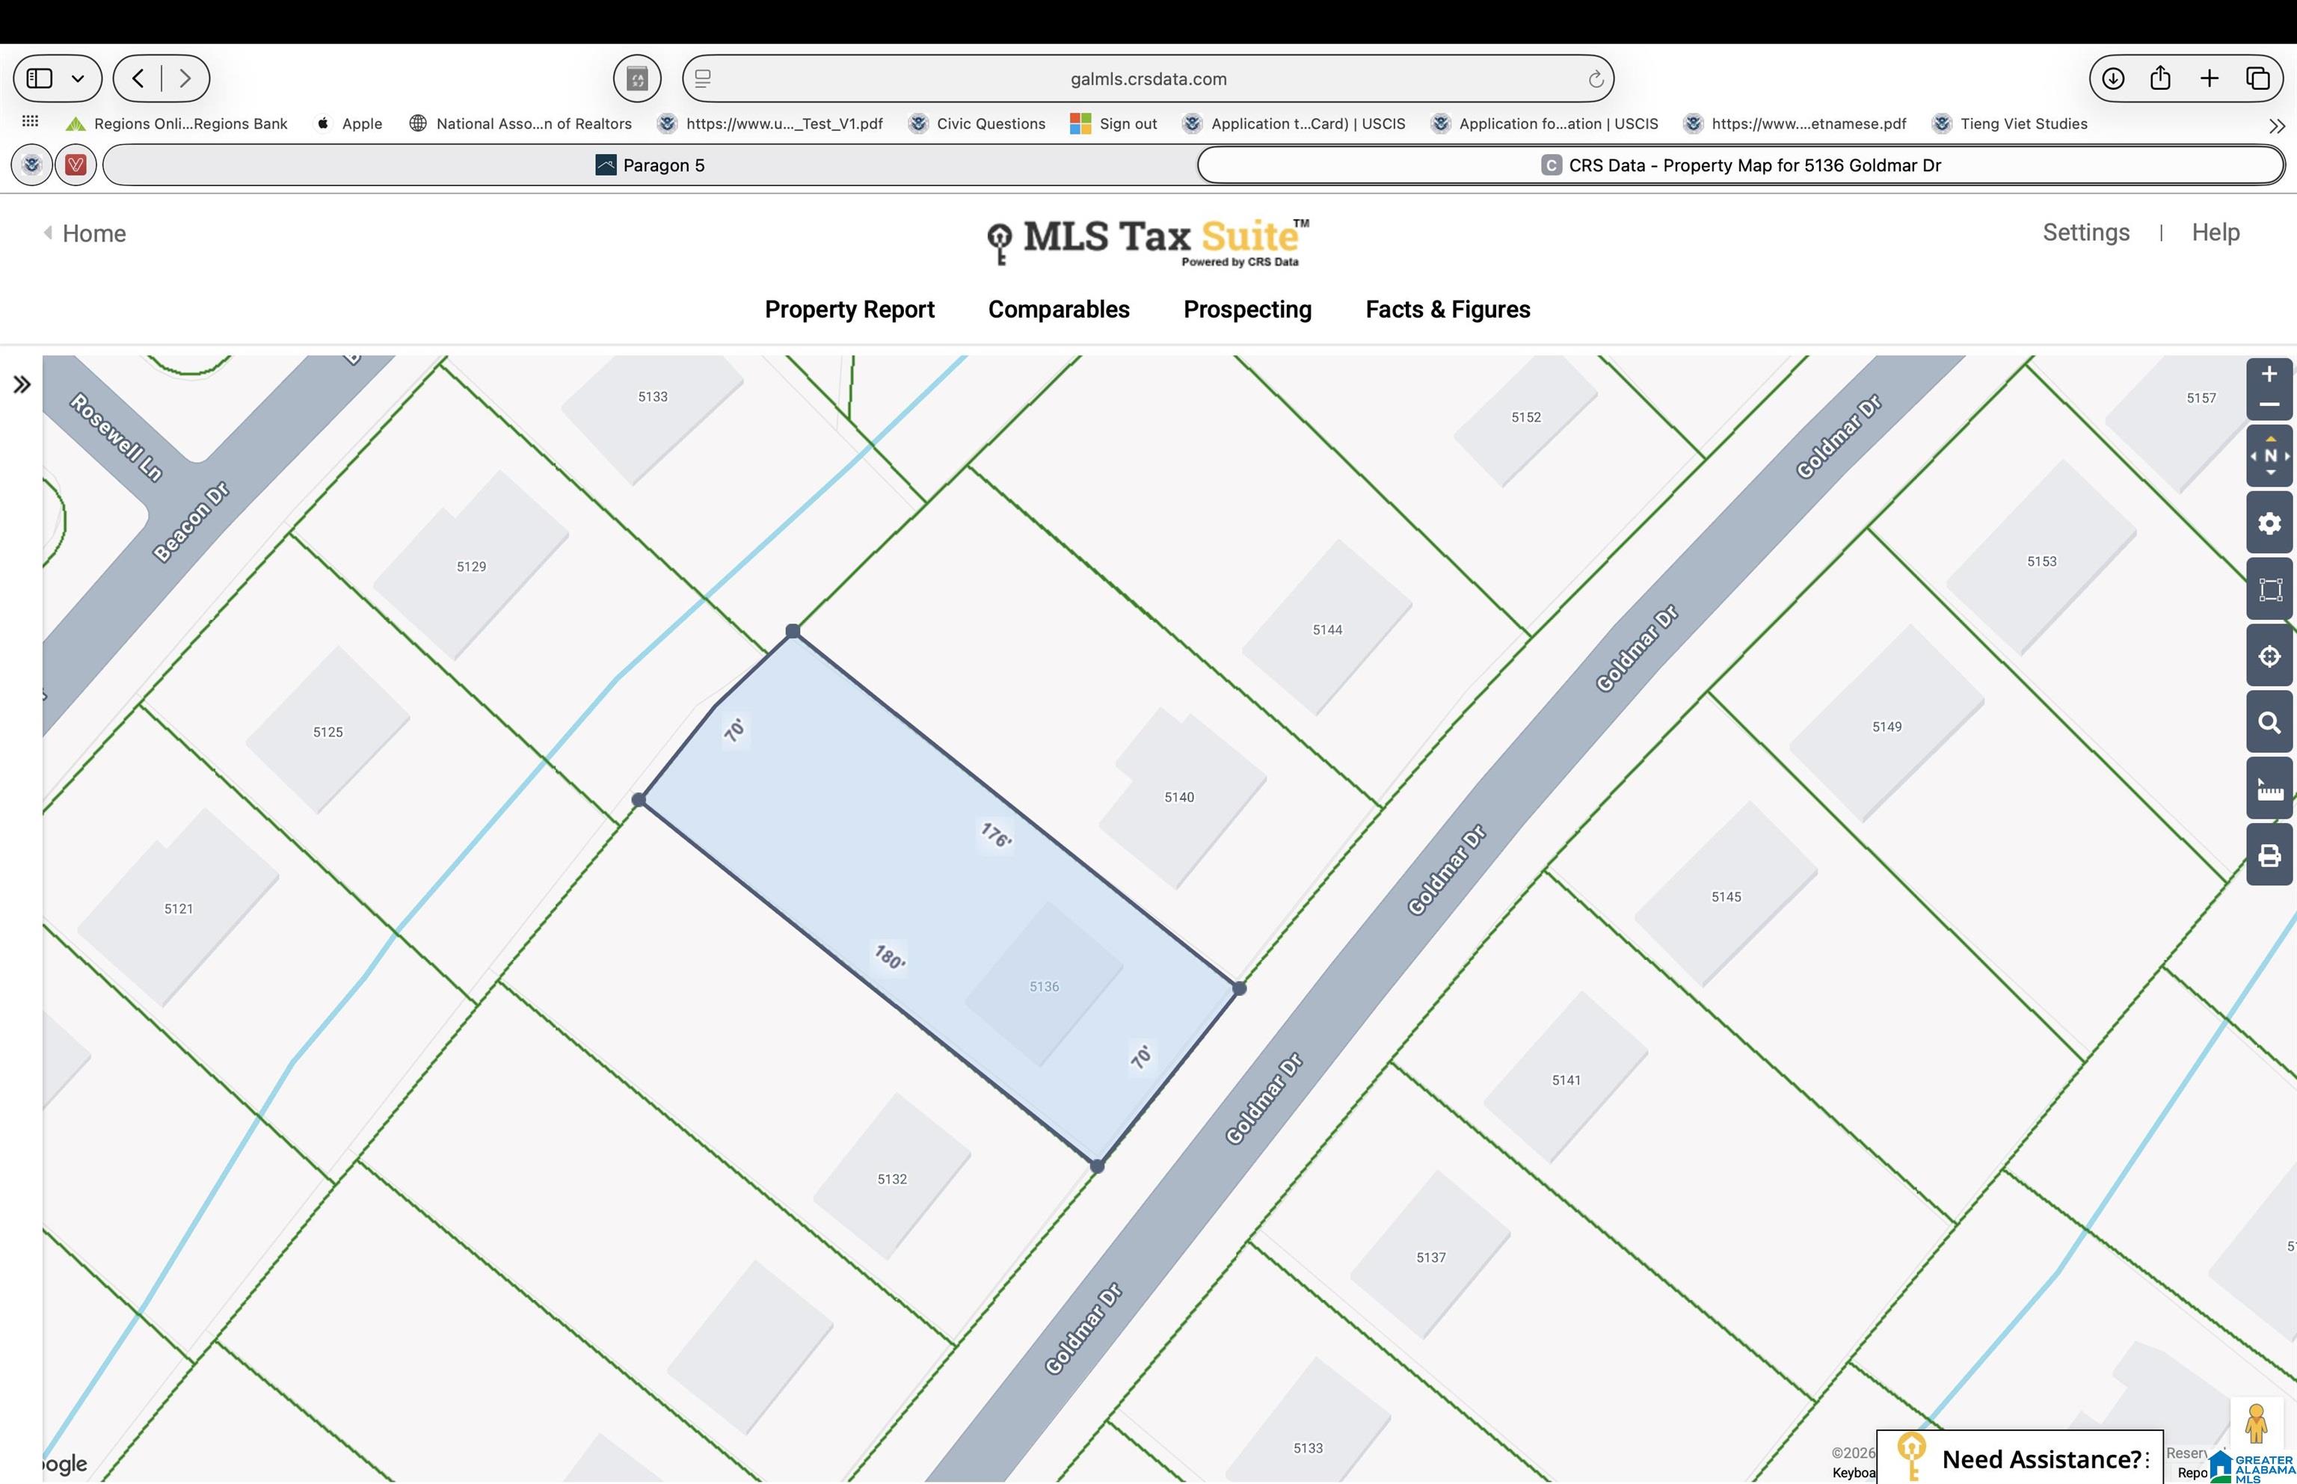Show the tab overview
The image size is (2297, 1484).
2257,78
